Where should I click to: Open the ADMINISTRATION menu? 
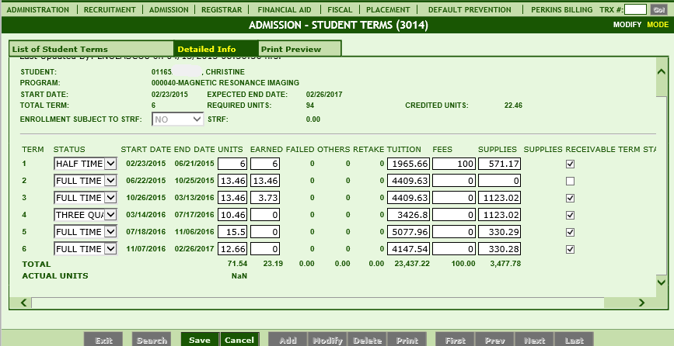pos(38,9)
